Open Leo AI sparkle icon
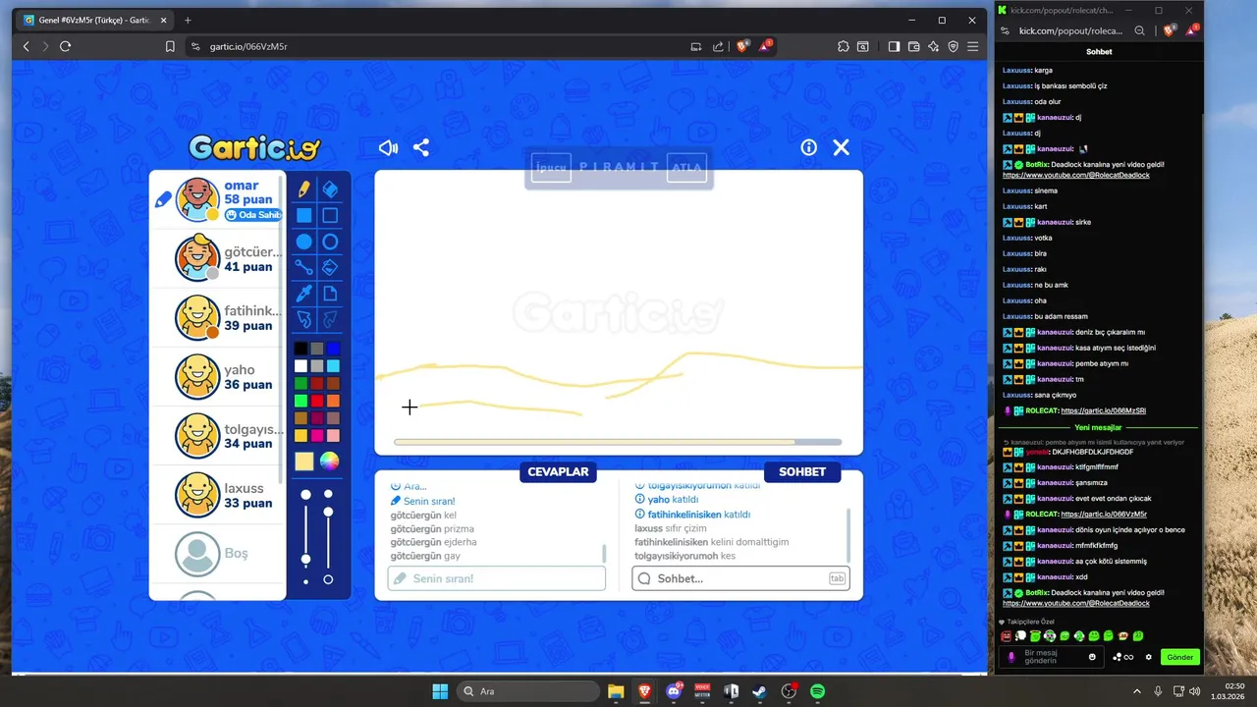The width and height of the screenshot is (1257, 707). point(933,46)
